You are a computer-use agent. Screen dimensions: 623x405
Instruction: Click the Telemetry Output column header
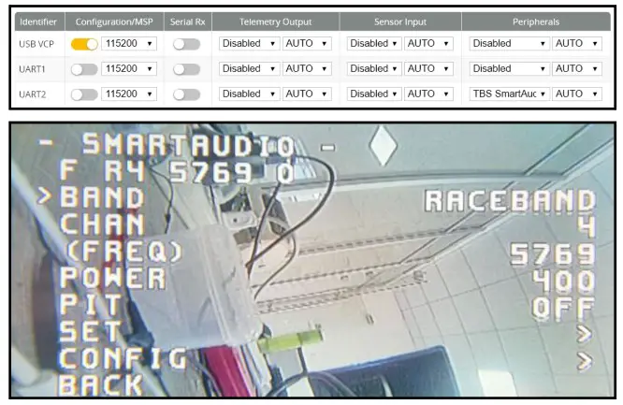(275, 22)
